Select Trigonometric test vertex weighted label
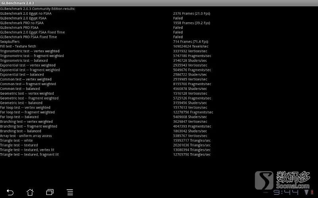This screenshot has height=198, width=318. click(x=30, y=51)
